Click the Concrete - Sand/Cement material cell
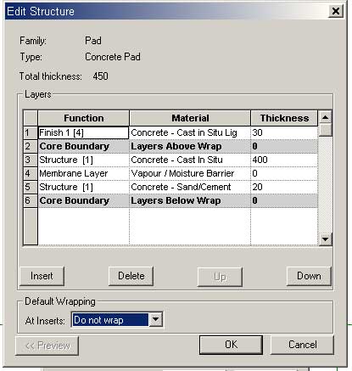The image size is (352, 371). (x=190, y=187)
